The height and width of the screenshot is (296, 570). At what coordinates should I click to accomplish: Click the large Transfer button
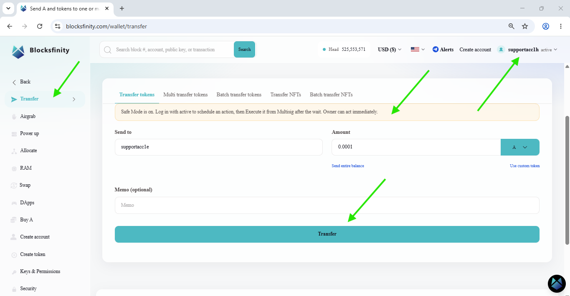coord(327,234)
